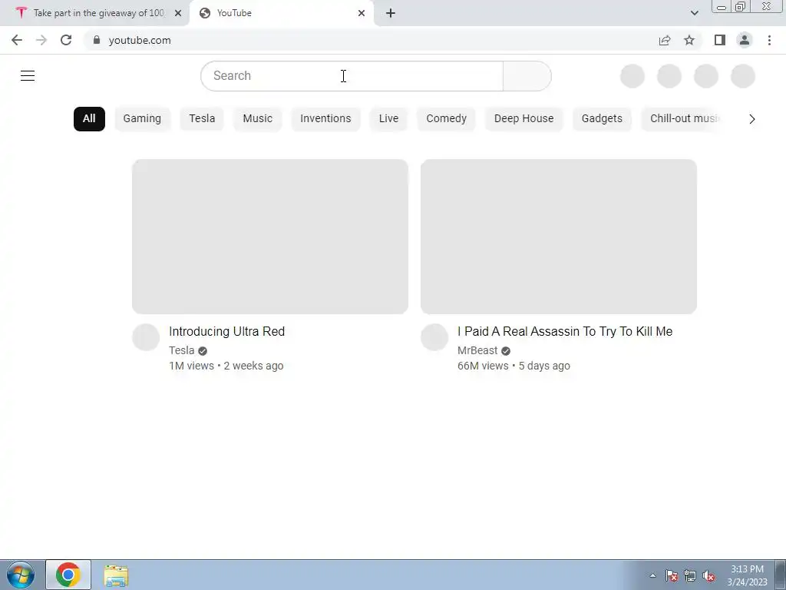Screen dimensions: 786x590
Task: Open the taskbar clock showing 3:13 PM
Action: coord(747,575)
